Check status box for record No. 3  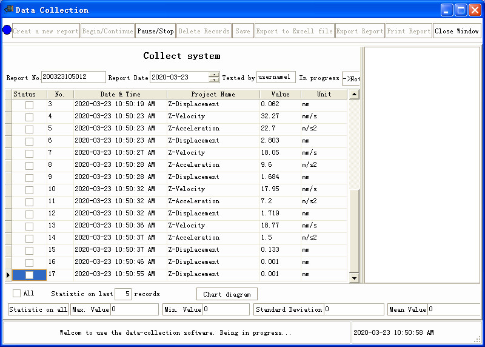(x=29, y=105)
